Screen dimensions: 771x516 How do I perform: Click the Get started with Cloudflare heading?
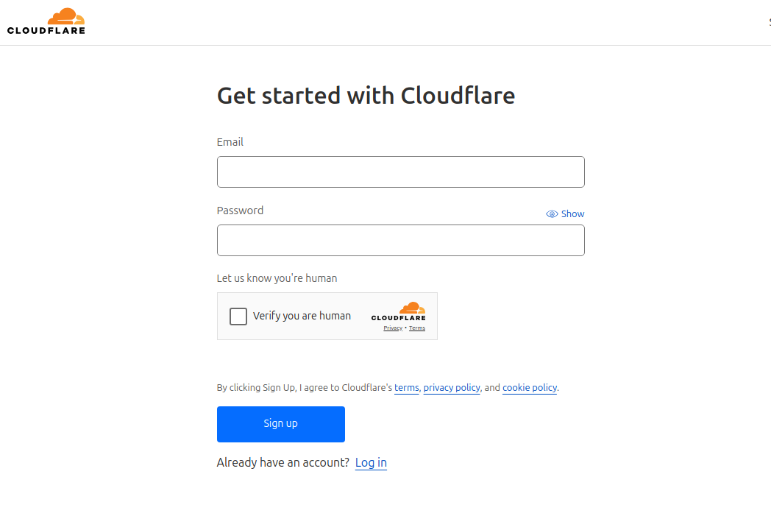pos(366,96)
